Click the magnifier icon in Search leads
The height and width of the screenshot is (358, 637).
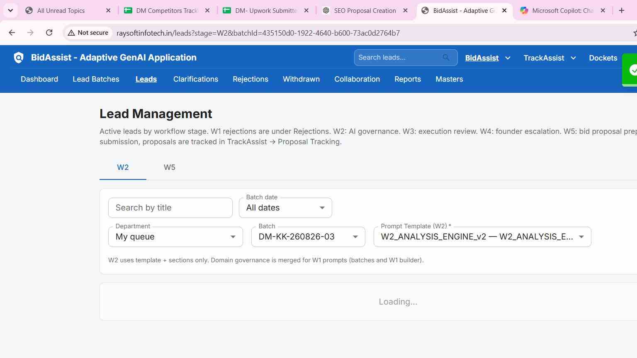tap(446, 58)
